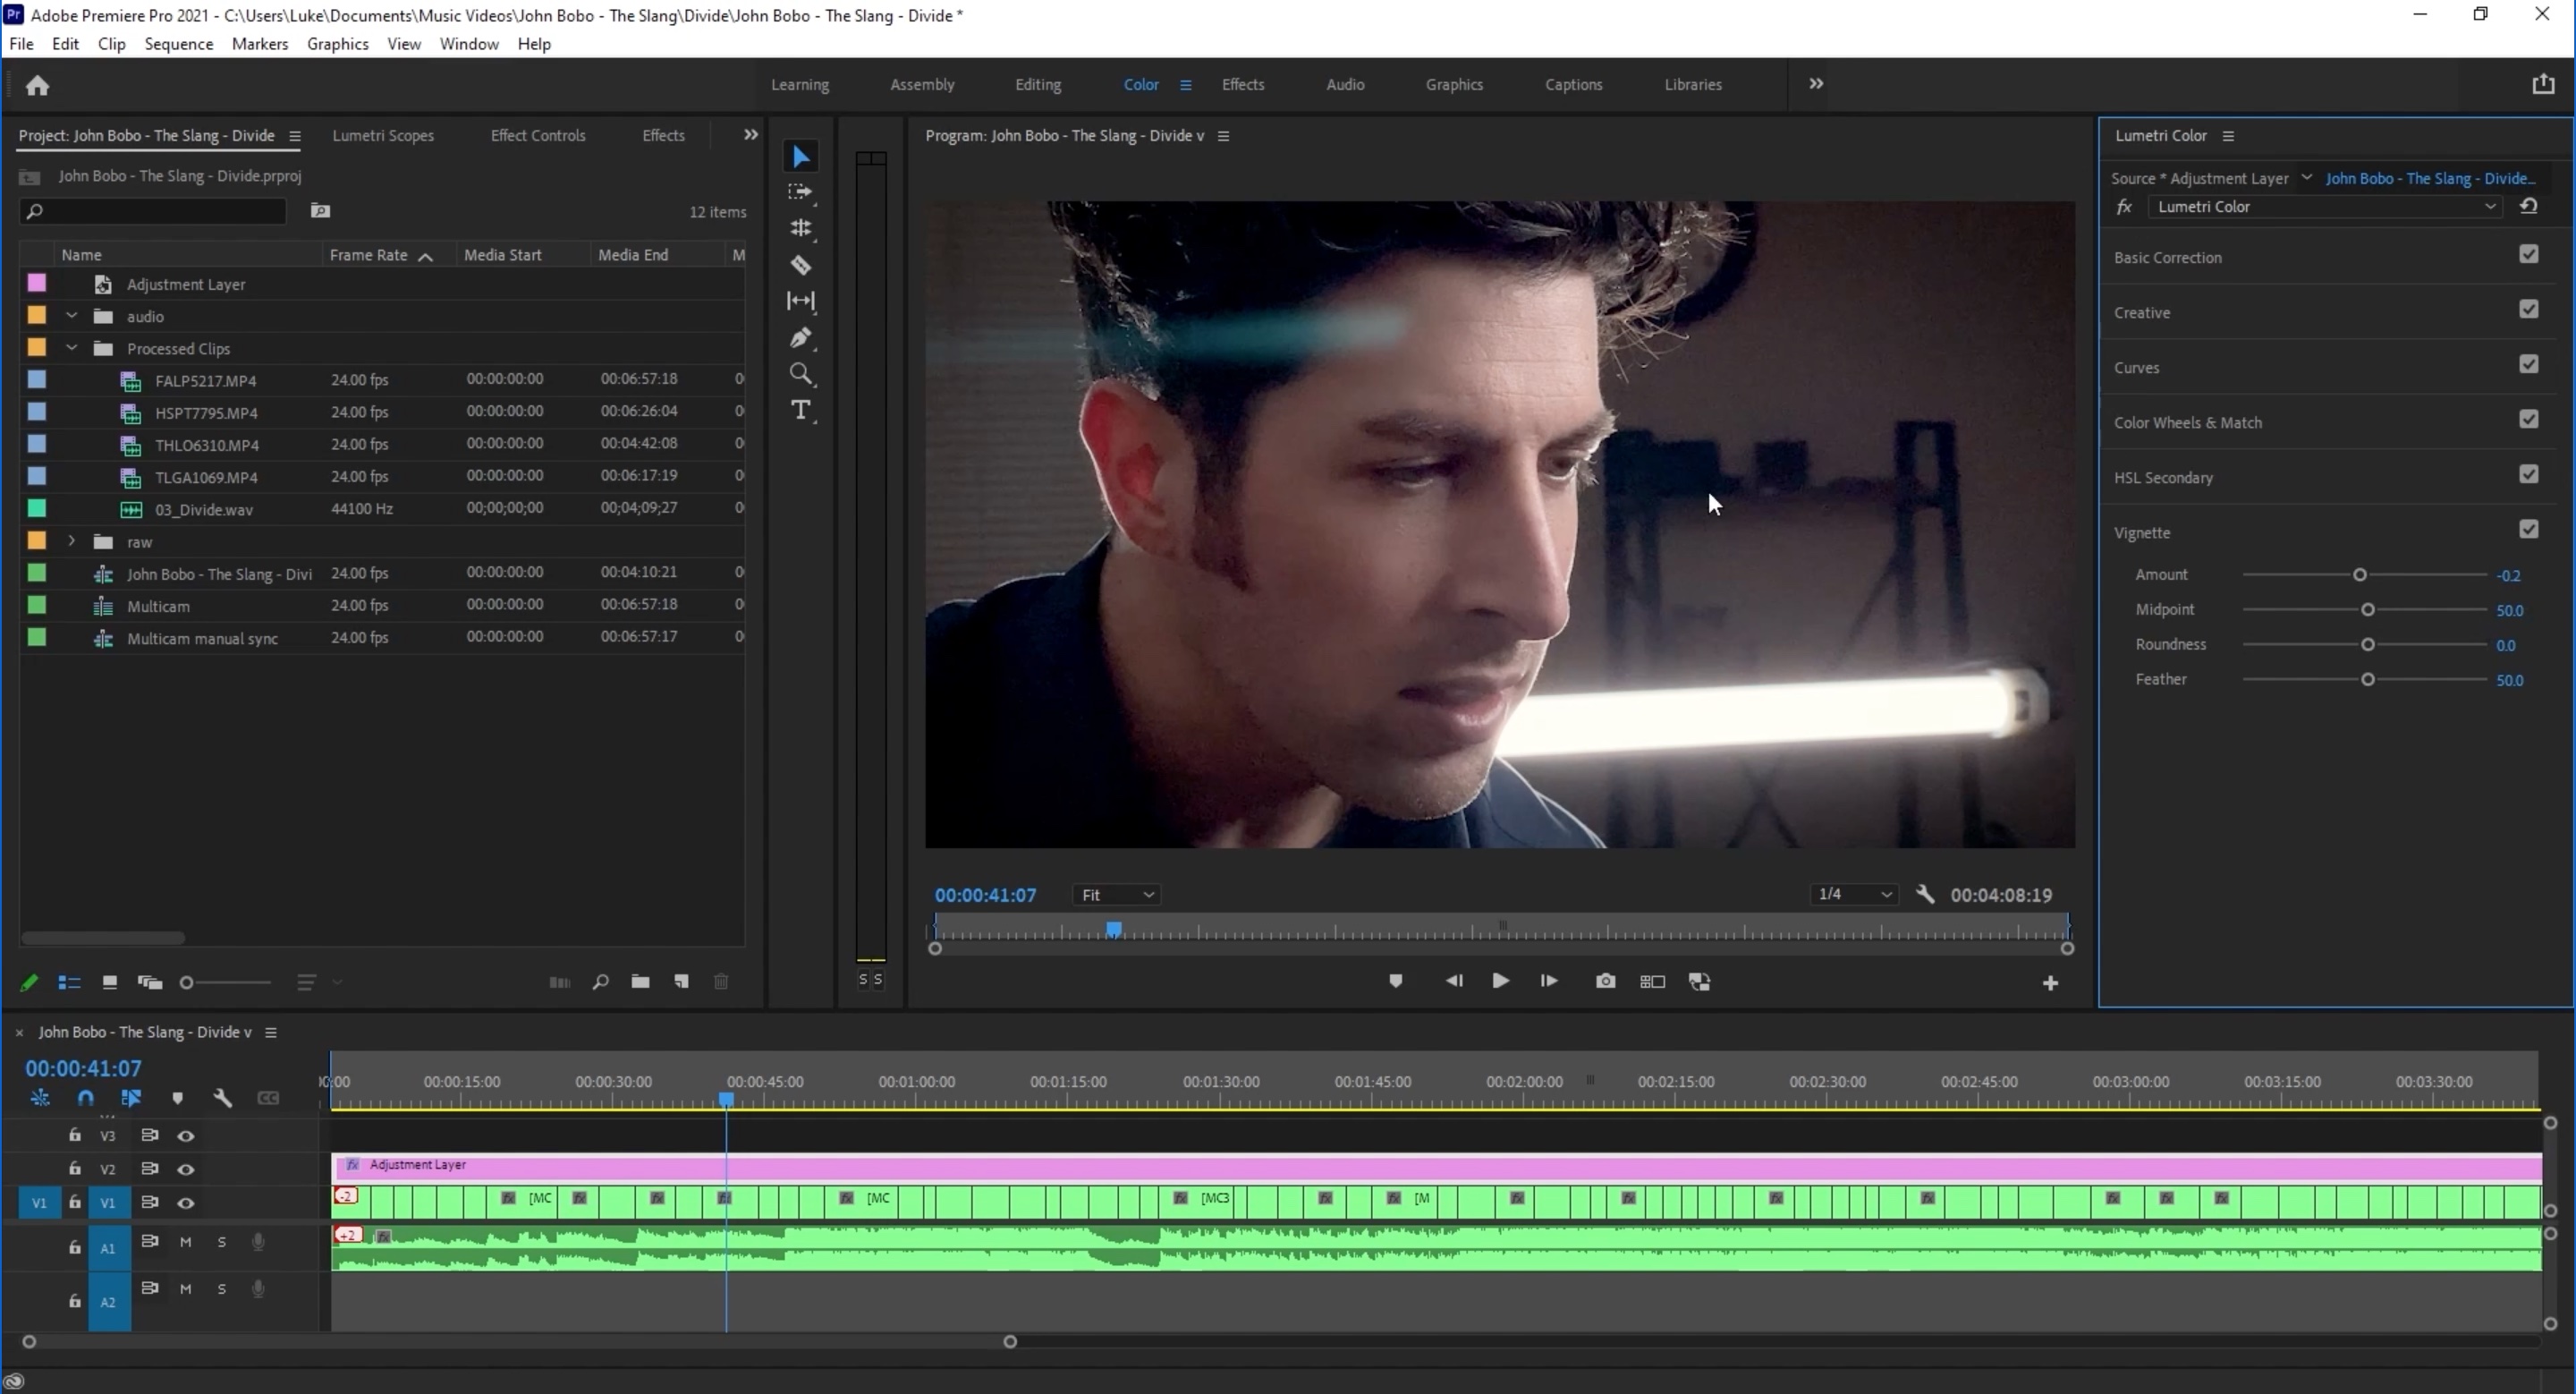Open the Markers menu
Screen dimensions: 2576x1394
pos(260,44)
